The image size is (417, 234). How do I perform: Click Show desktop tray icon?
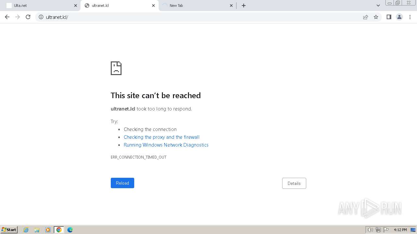pos(413,230)
